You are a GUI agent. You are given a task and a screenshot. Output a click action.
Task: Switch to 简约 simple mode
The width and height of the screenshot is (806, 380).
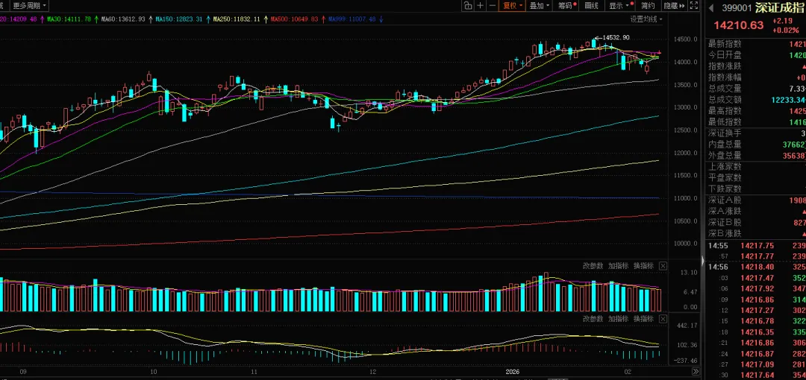(x=648, y=6)
